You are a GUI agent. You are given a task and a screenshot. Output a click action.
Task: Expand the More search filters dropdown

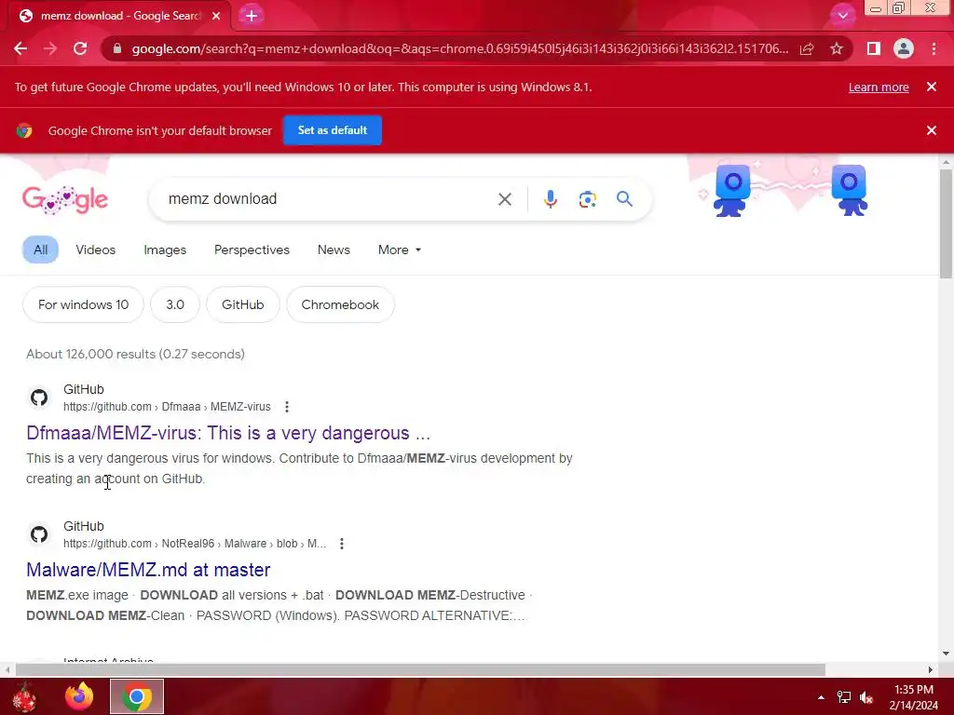click(x=399, y=250)
